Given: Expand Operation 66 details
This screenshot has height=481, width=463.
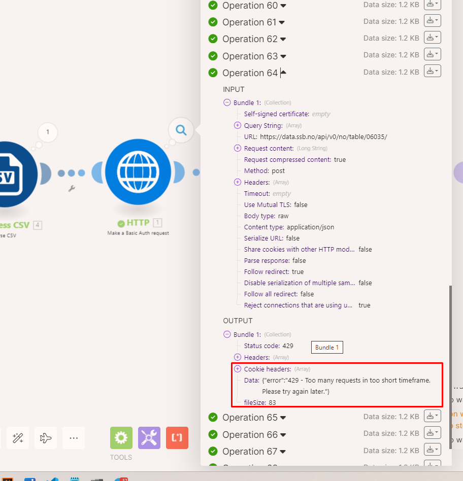Looking at the screenshot, I should pyautogui.click(x=282, y=434).
